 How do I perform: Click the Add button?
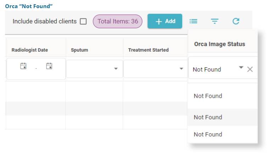165,21
